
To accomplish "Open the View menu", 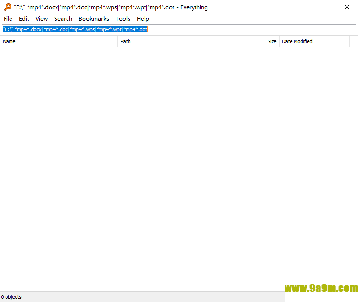I will tap(41, 19).
